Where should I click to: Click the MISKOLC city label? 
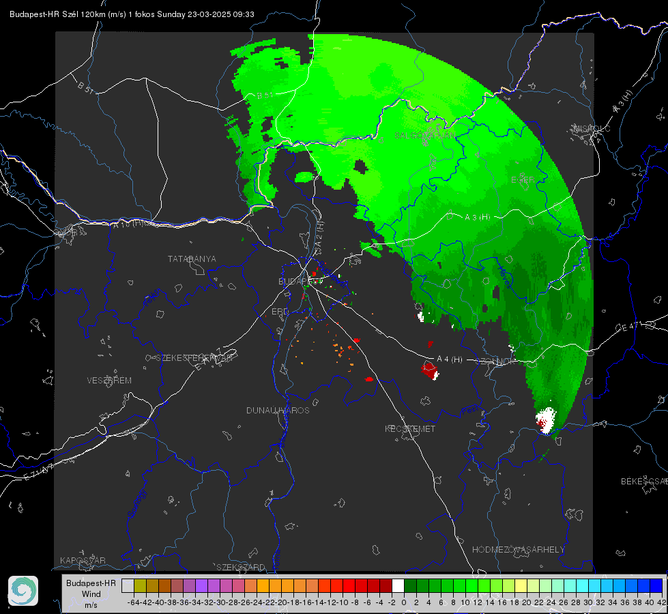[x=592, y=128]
